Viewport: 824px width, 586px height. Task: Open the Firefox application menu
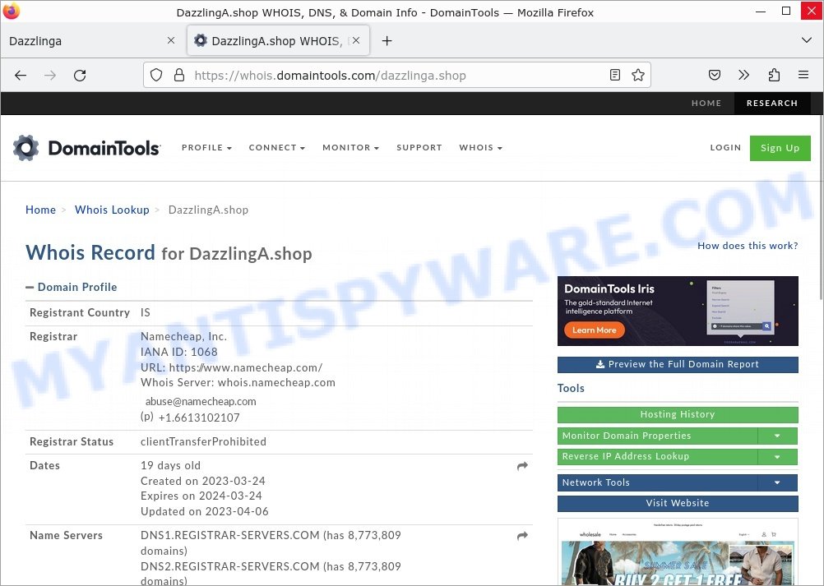(x=803, y=75)
